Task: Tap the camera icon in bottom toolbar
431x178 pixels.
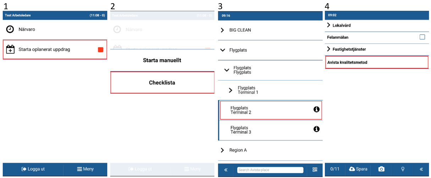Action: click(x=381, y=169)
